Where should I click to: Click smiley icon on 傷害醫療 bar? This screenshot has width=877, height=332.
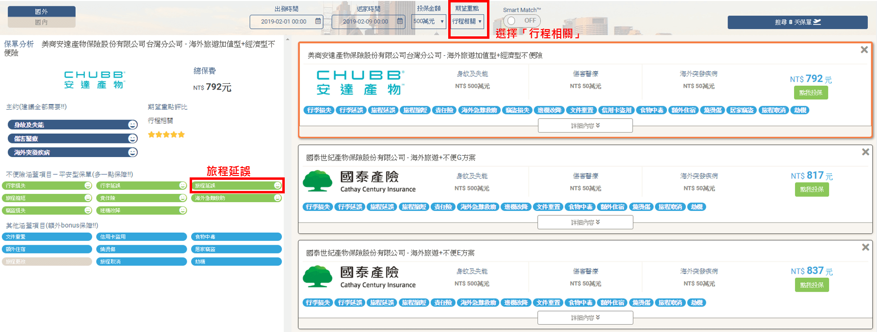click(132, 139)
